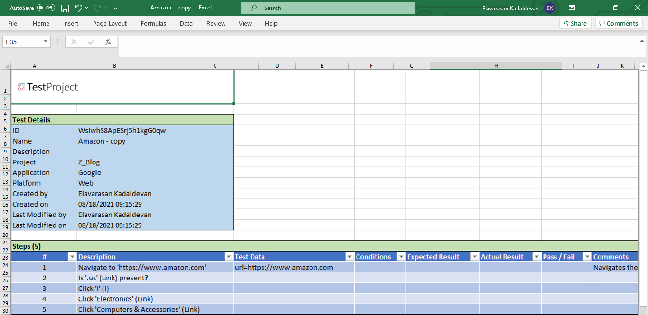The width and height of the screenshot is (648, 315).
Task: Switch to the Page Layout tab
Action: point(110,23)
